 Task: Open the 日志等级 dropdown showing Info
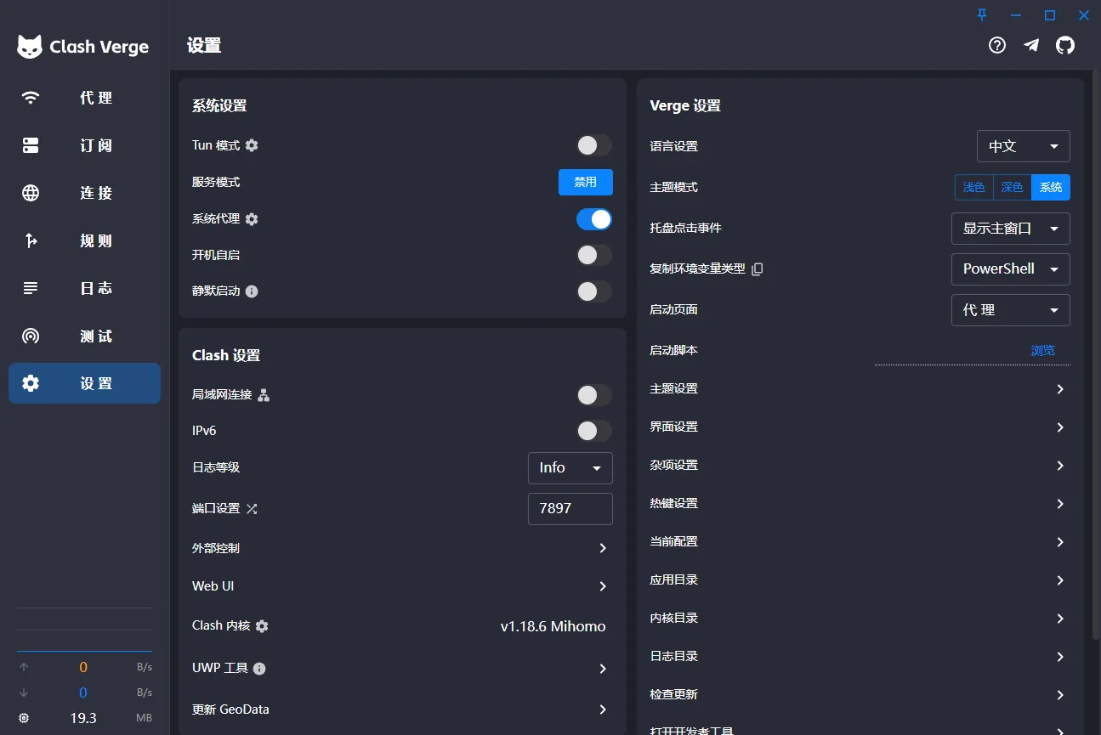coord(570,467)
